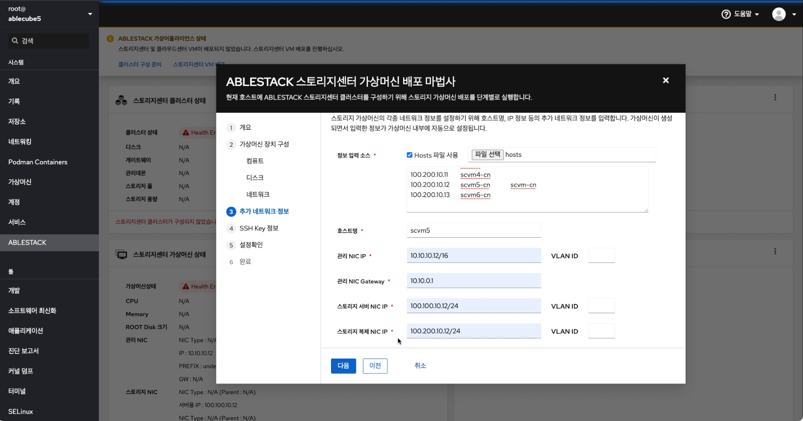Image resolution: width=803 pixels, height=421 pixels.
Task: Click the 관리 NIC Gateway input field
Action: tap(474, 281)
